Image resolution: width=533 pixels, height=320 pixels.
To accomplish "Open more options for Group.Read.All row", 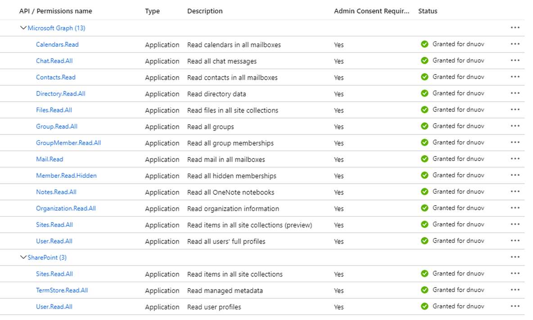I will click(x=515, y=126).
